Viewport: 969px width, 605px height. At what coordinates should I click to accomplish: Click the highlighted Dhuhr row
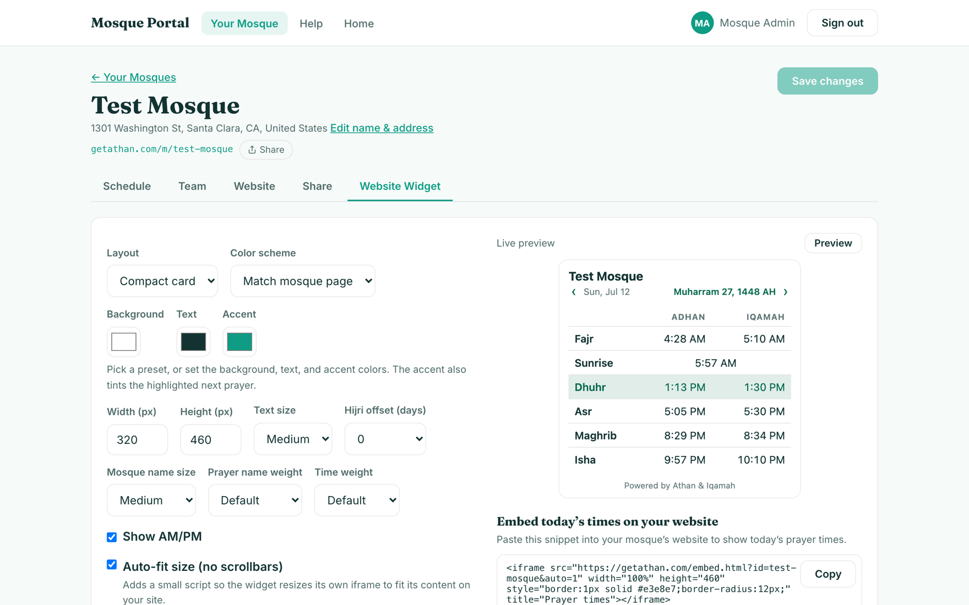pyautogui.click(x=679, y=387)
